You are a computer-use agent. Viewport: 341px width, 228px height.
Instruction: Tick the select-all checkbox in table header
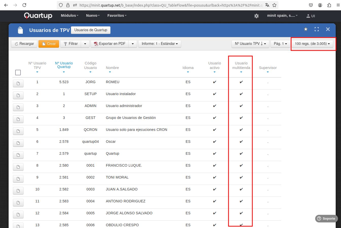tap(18, 73)
